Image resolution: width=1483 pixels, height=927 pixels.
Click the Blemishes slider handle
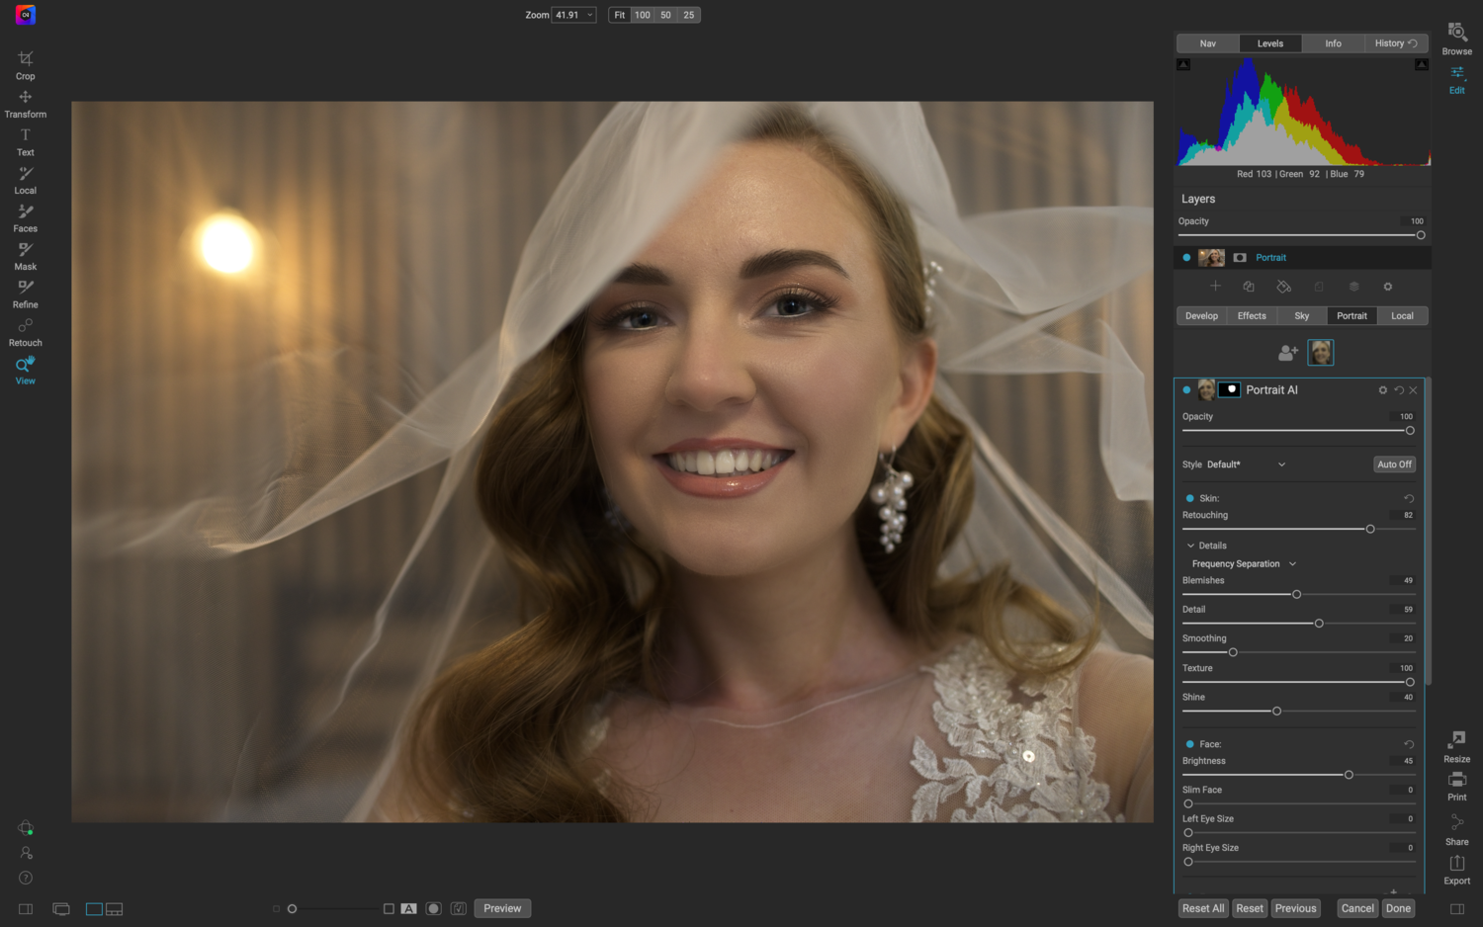tap(1296, 595)
